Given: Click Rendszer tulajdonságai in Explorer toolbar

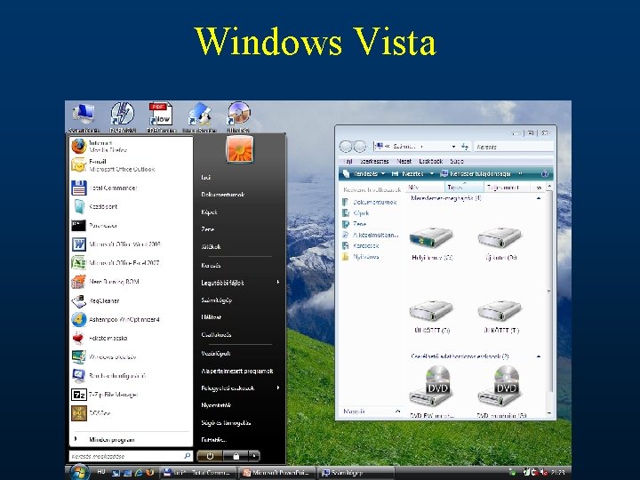Looking at the screenshot, I should pyautogui.click(x=476, y=174).
